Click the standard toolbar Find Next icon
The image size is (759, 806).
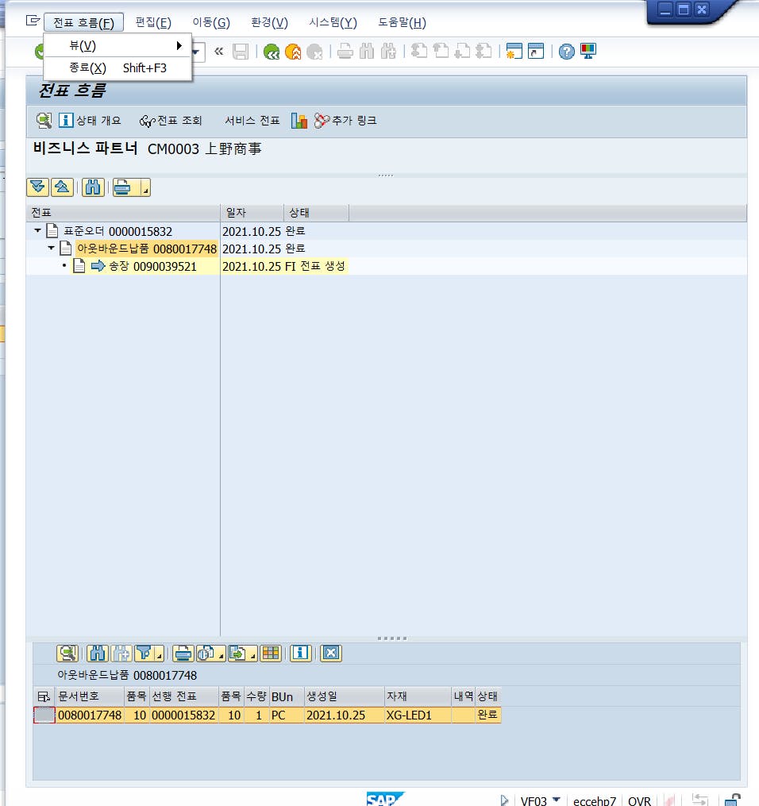point(388,52)
